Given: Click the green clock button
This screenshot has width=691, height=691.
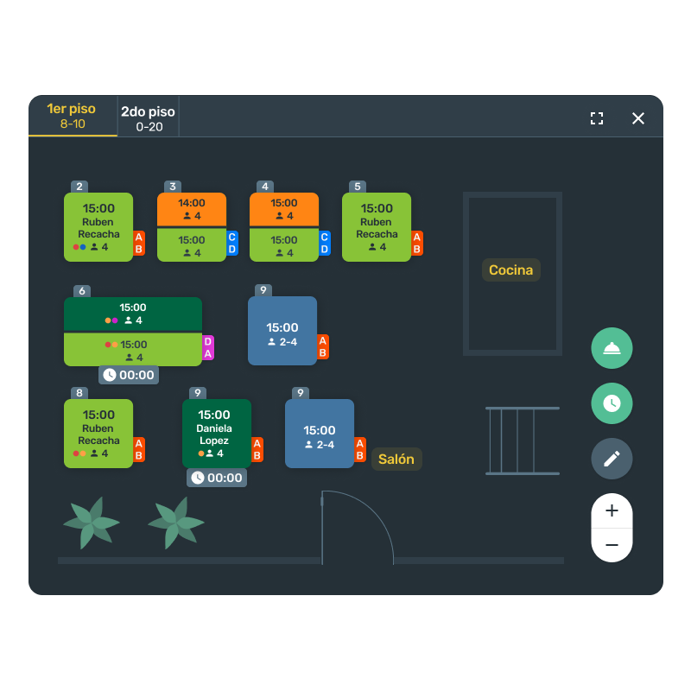Looking at the screenshot, I should [612, 403].
